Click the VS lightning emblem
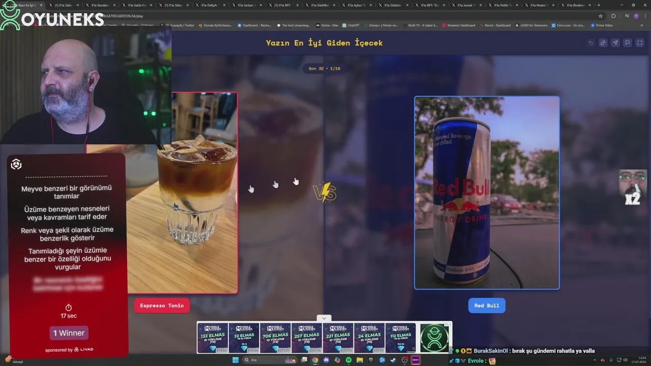 coord(324,193)
